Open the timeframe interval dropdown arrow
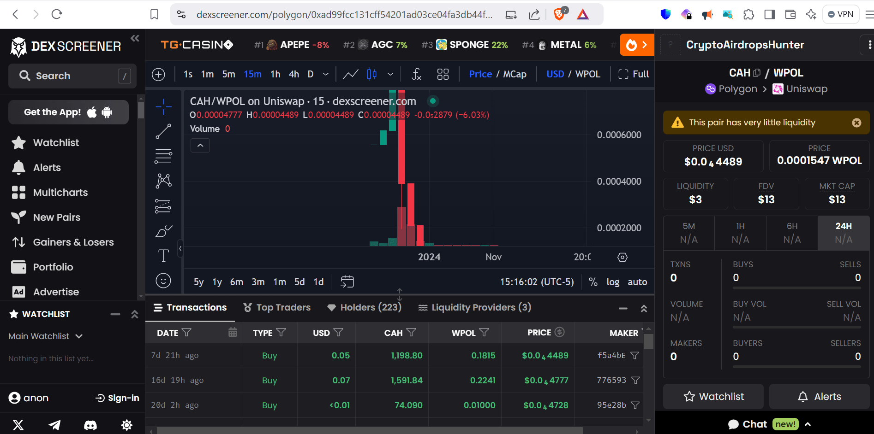Image resolution: width=874 pixels, height=434 pixels. [x=326, y=74]
